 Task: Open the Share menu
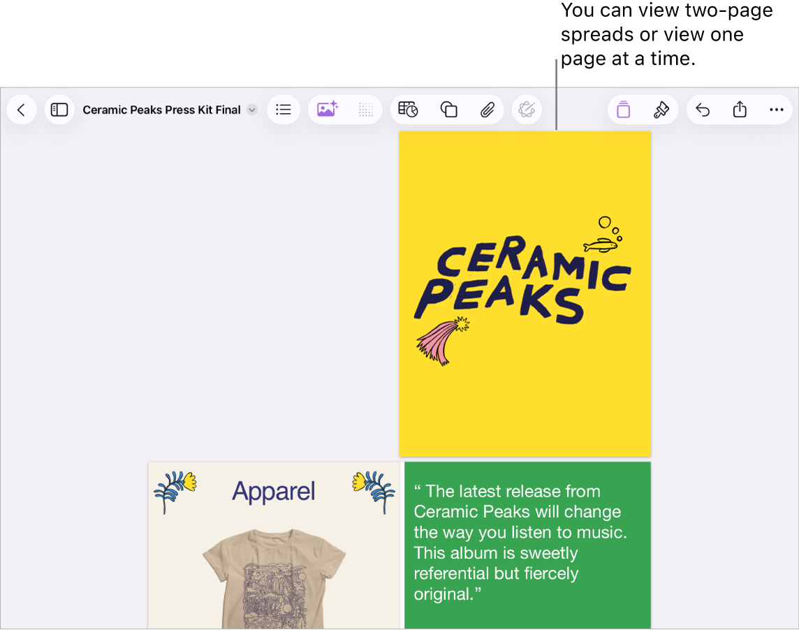pyautogui.click(x=740, y=110)
